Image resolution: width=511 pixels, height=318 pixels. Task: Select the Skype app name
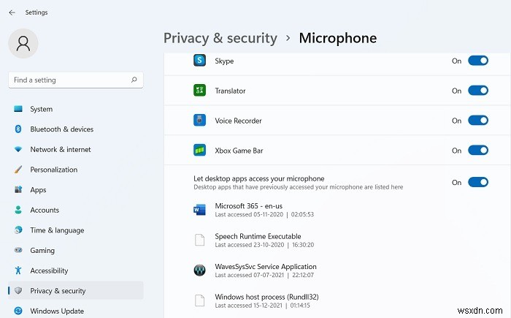point(224,61)
